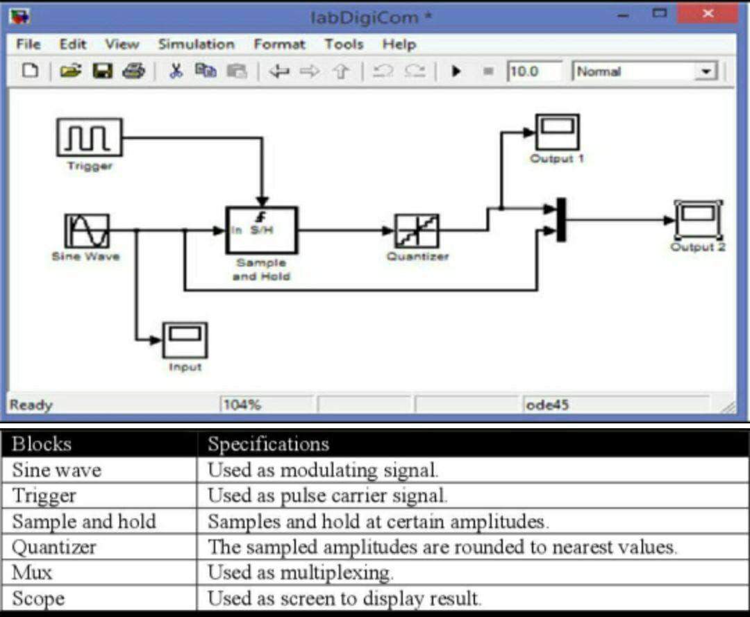The height and width of the screenshot is (617, 750).
Task: Click the simulation stop time field showing 10.0
Action: [535, 71]
